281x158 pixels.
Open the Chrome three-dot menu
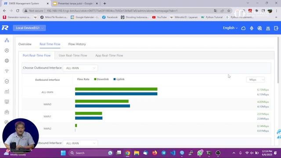(x=276, y=11)
